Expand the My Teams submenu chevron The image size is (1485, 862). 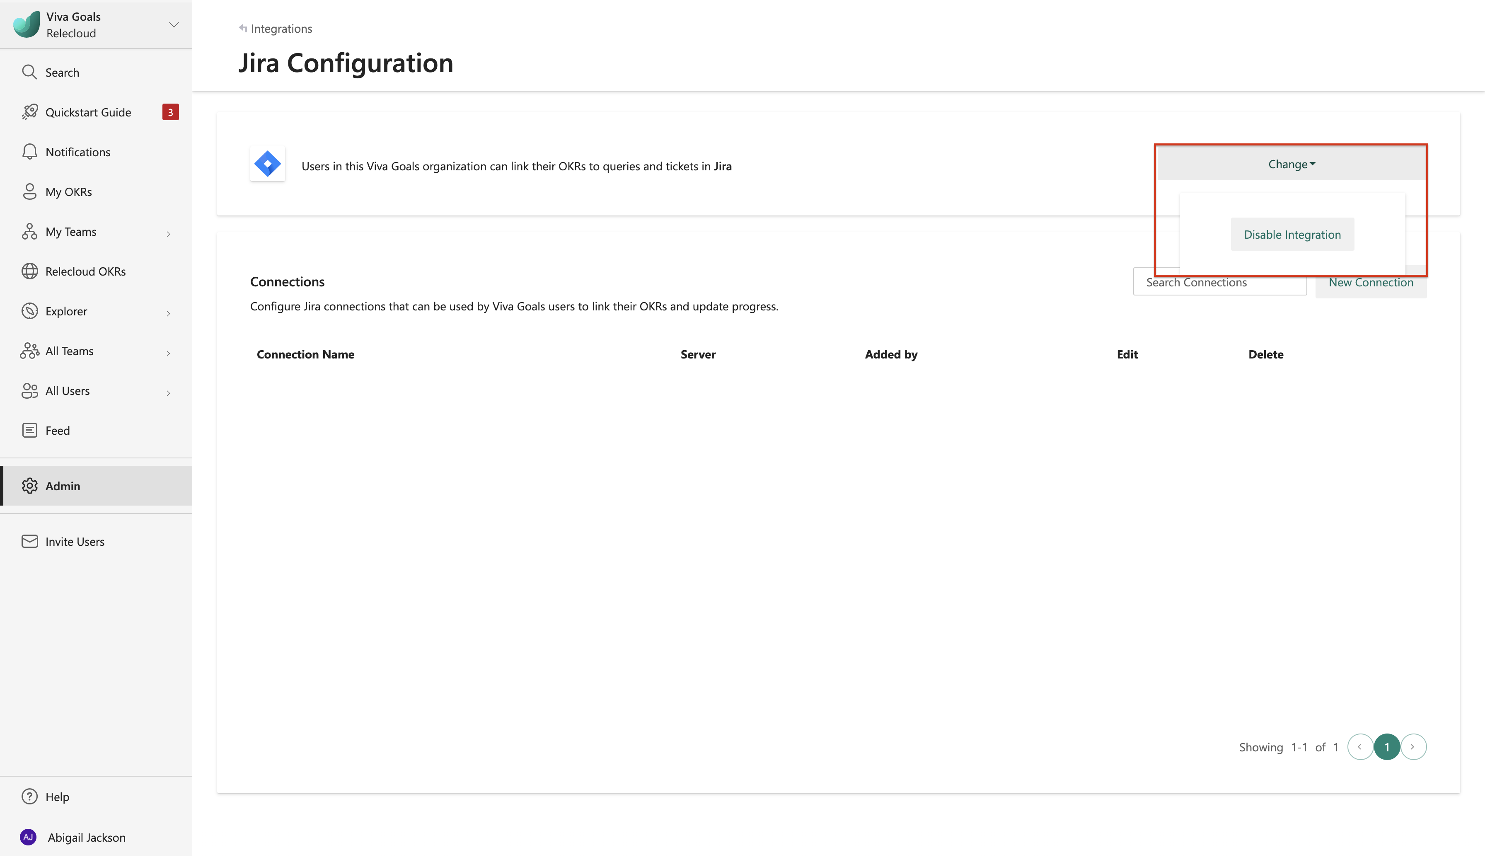coord(168,234)
